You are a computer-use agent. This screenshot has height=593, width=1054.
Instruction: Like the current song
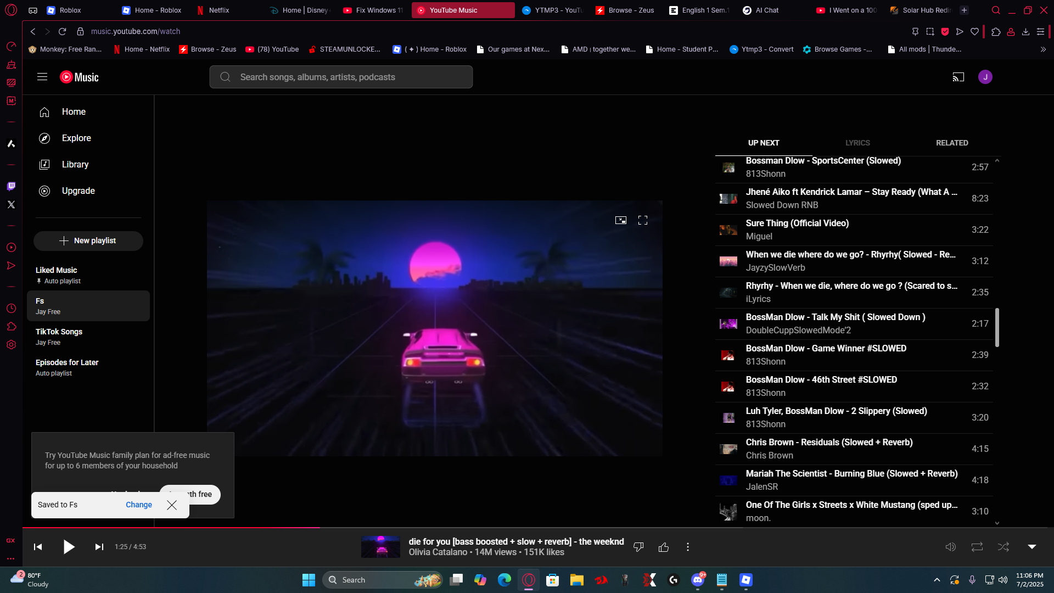coord(664,547)
